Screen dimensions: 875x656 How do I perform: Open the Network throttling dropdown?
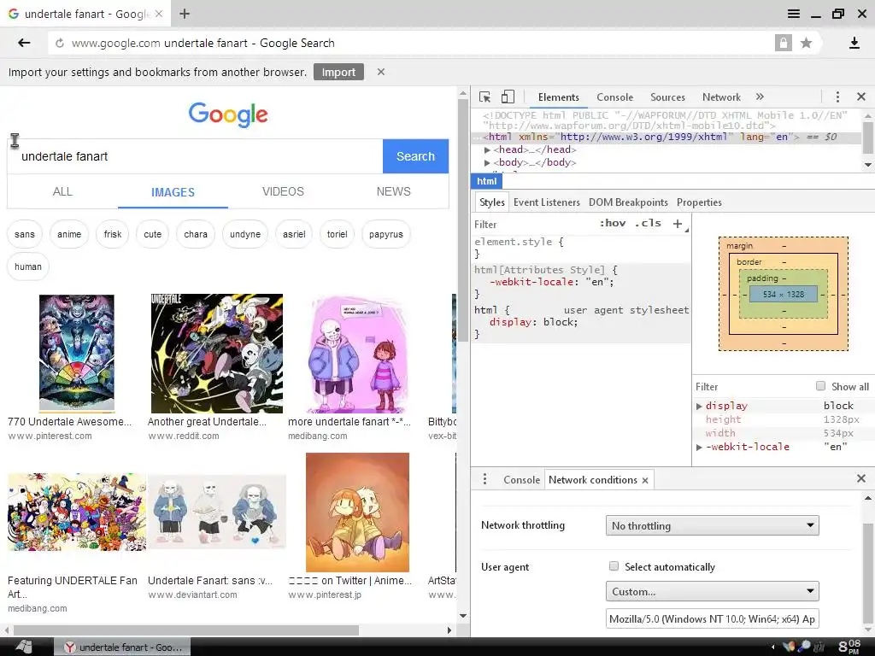coord(712,525)
